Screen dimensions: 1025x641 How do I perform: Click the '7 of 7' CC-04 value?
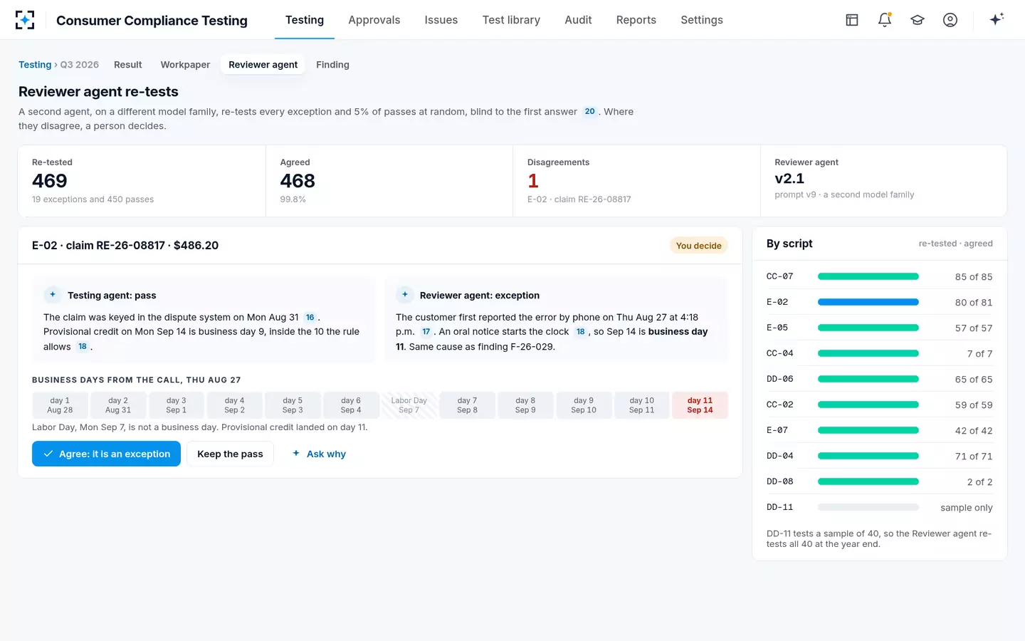tap(979, 354)
